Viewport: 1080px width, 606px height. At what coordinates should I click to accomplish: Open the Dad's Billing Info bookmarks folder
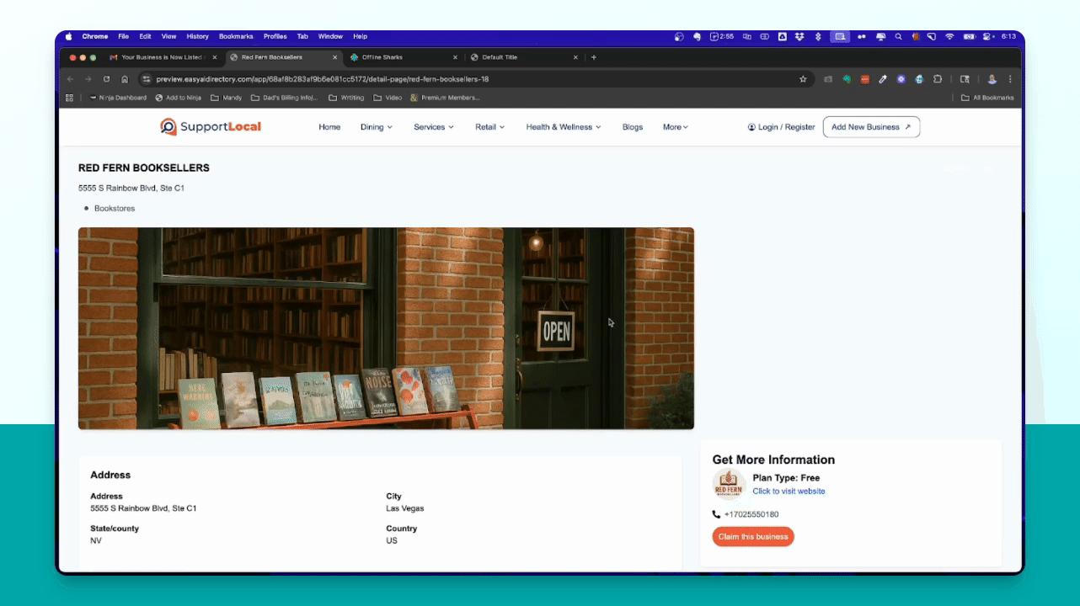coord(285,98)
